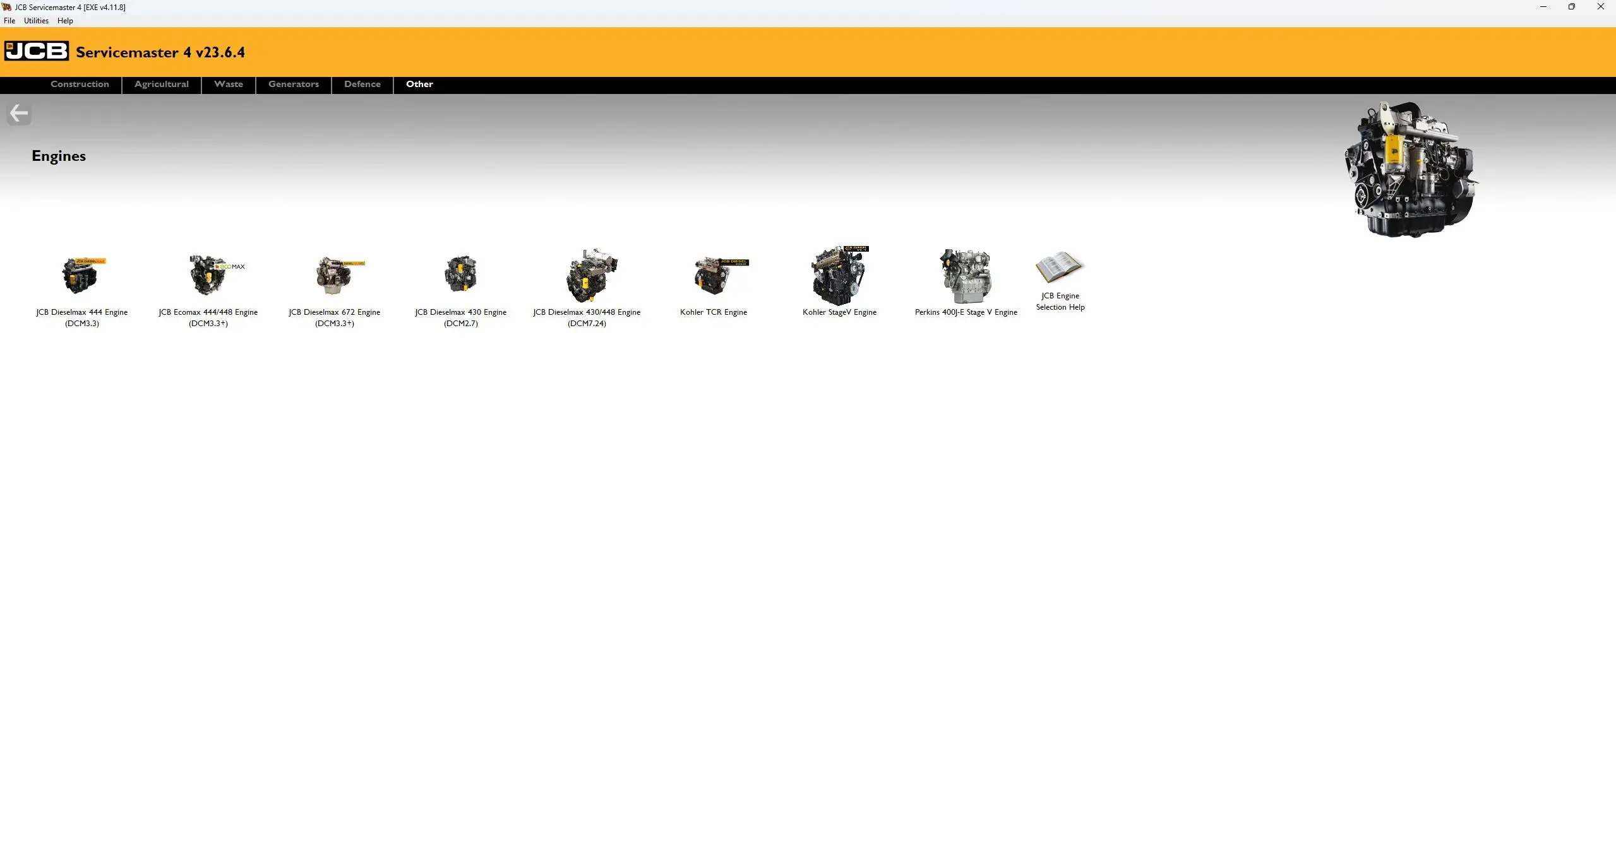Click the Other category tab

419,85
